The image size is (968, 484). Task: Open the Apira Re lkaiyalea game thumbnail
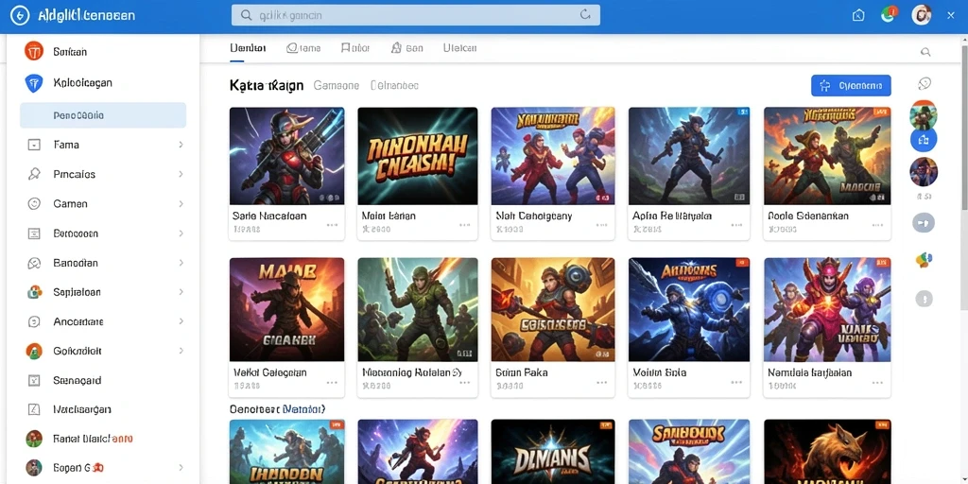[689, 156]
